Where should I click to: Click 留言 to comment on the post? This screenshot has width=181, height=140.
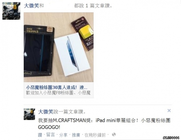(x=51, y=135)
